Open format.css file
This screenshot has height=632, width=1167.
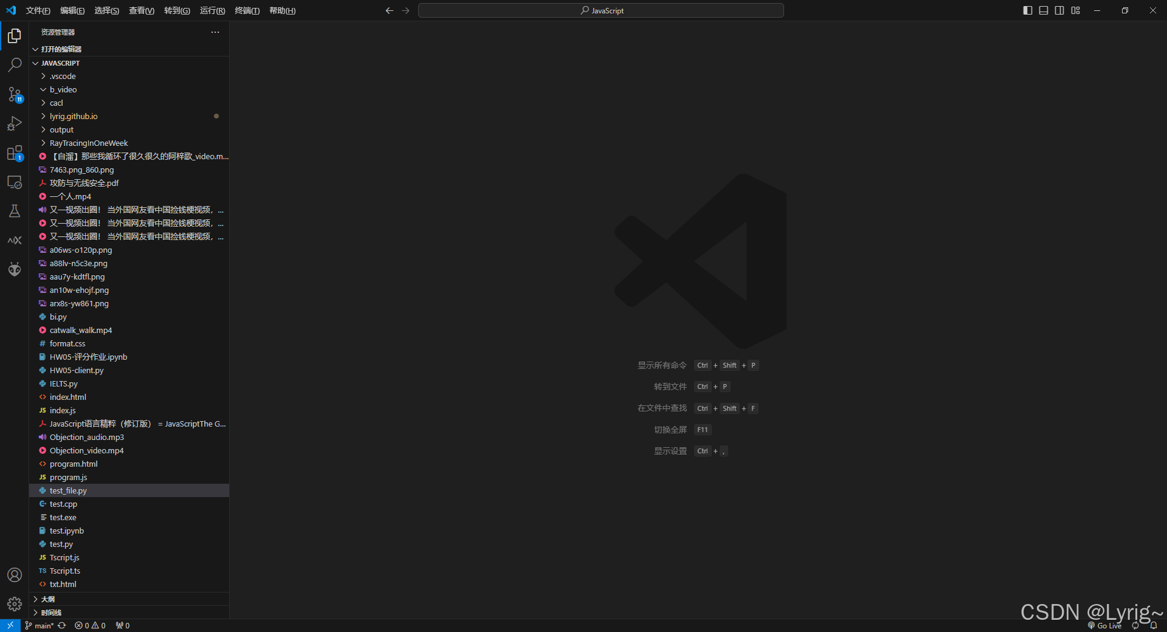click(129, 343)
